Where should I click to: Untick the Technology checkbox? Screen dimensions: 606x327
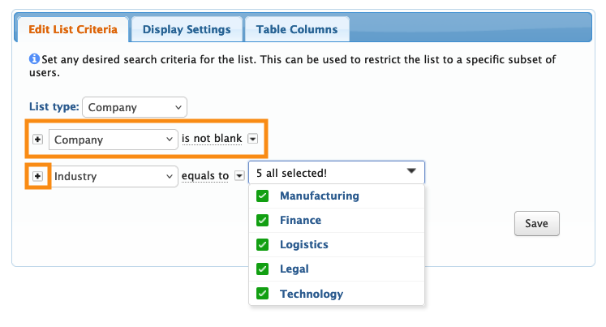262,294
